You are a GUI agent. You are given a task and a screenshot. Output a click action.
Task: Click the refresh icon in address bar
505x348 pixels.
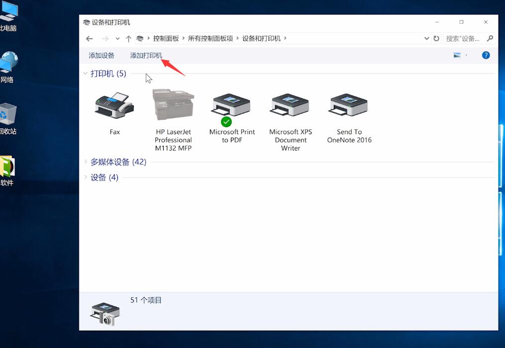(x=435, y=38)
